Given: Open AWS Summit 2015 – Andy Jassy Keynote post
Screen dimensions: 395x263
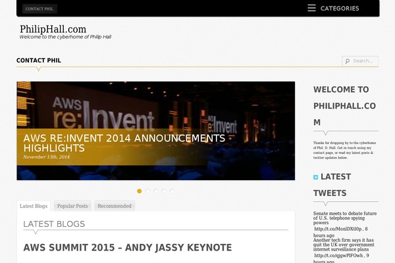Looking at the screenshot, I should 128,247.
